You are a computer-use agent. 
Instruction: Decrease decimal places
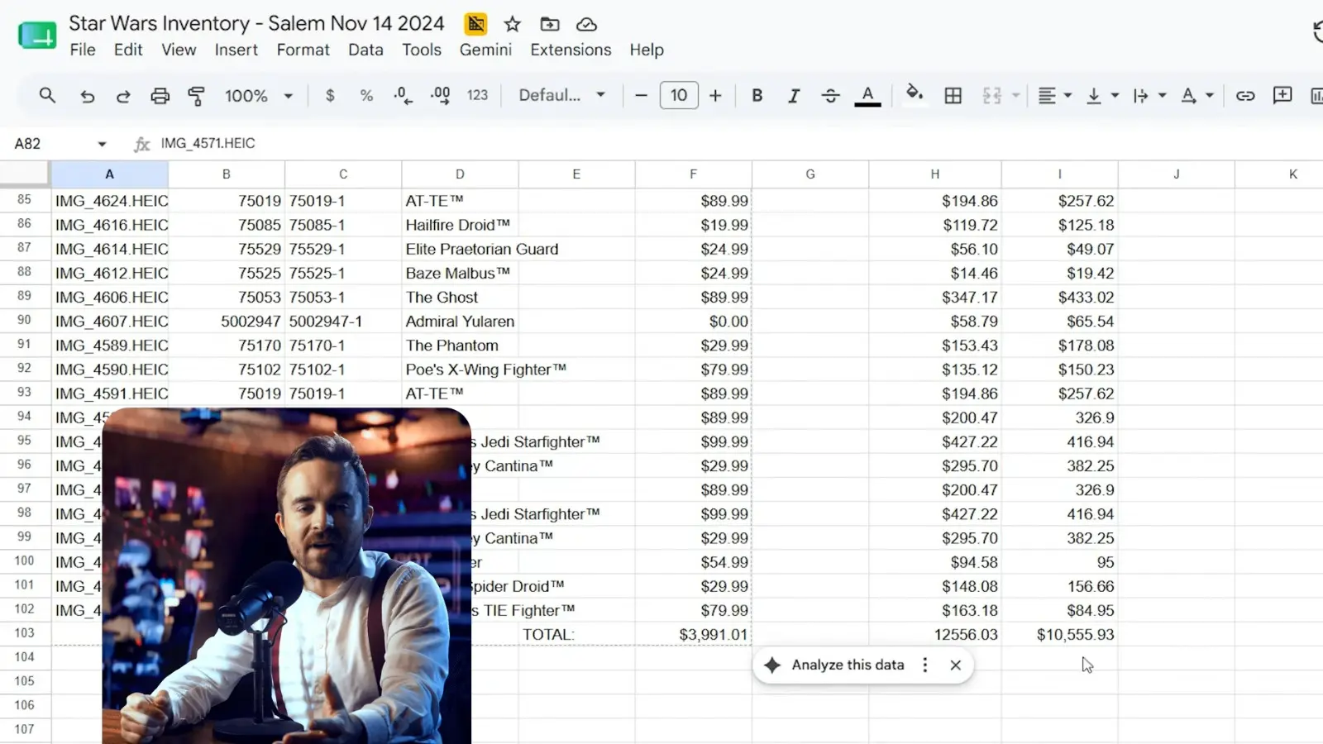(403, 95)
